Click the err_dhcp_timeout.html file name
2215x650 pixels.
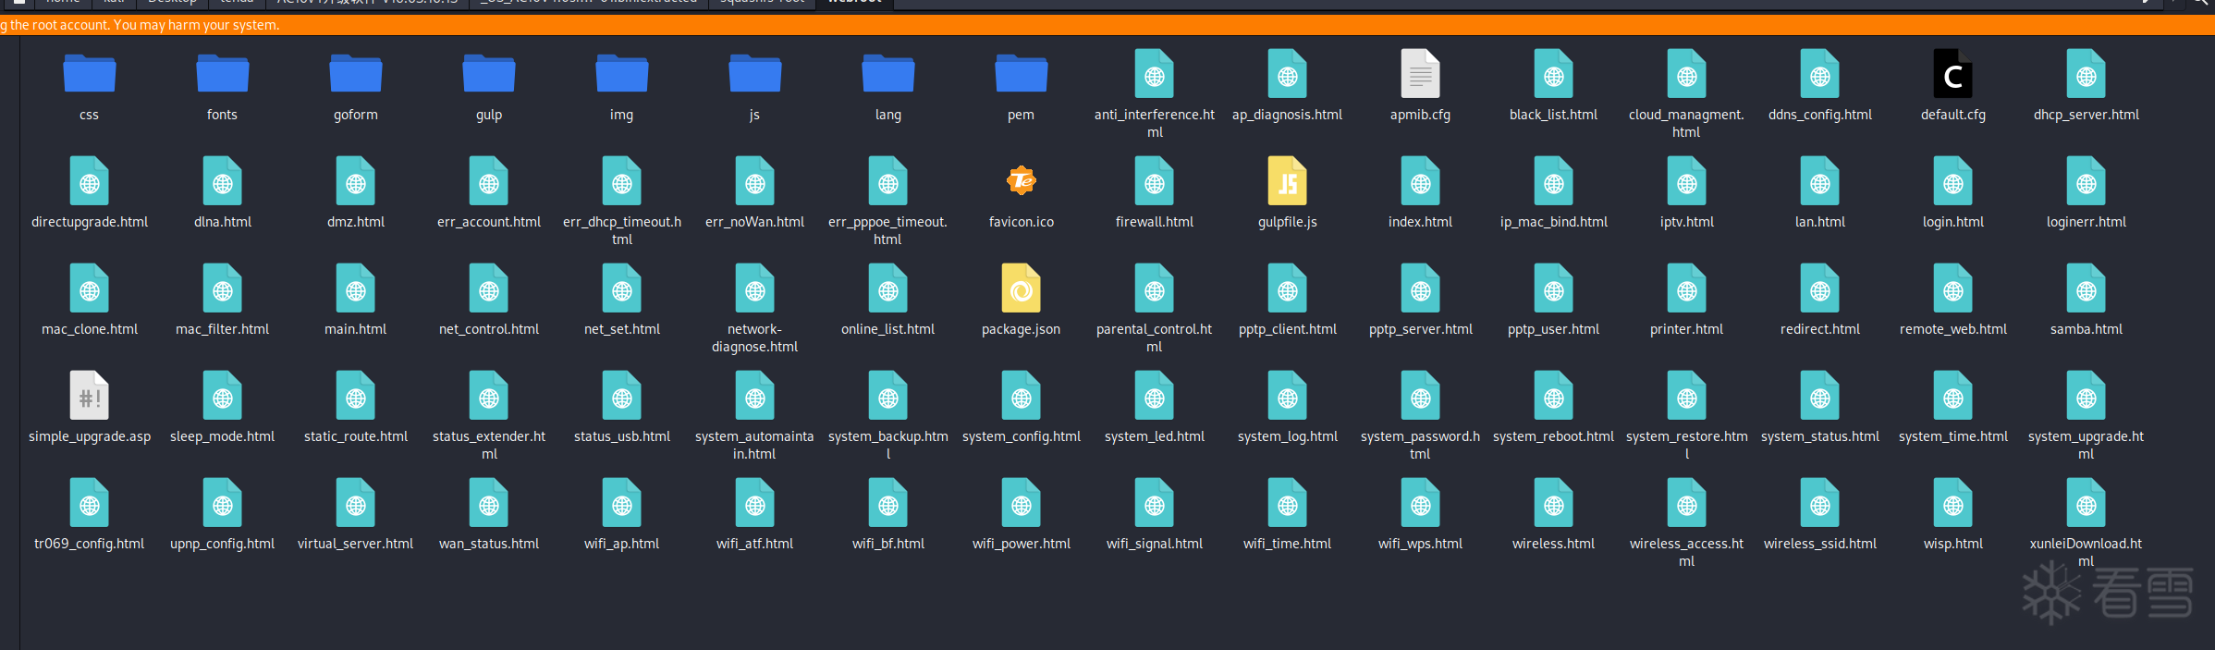pyautogui.click(x=621, y=230)
